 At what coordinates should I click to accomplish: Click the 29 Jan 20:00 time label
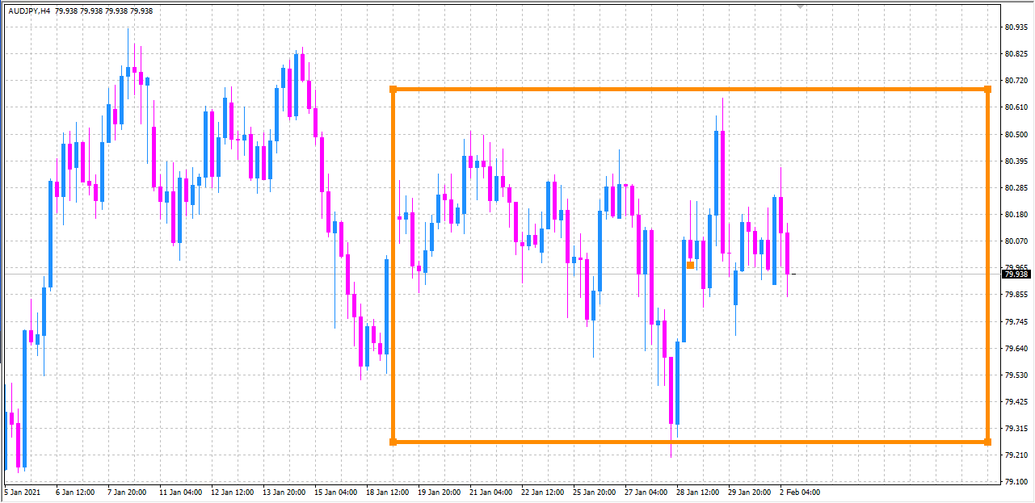749,492
